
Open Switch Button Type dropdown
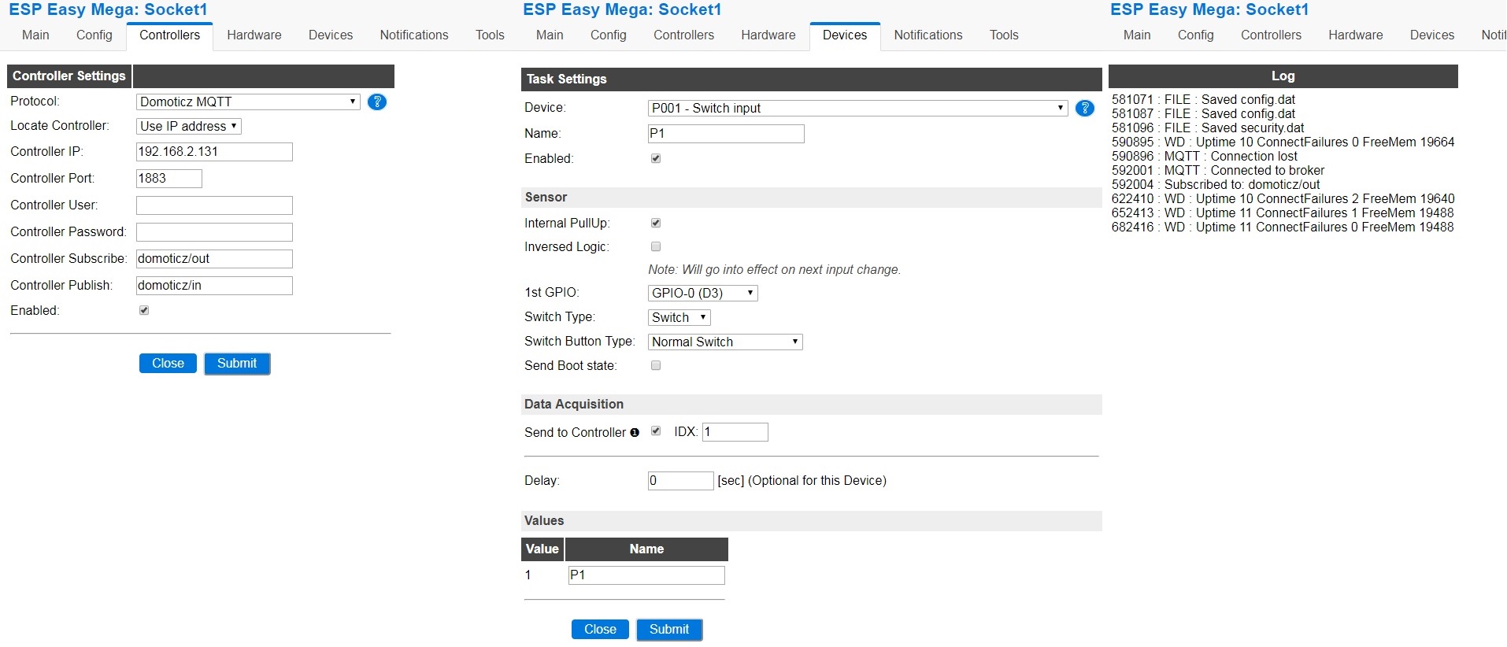(x=725, y=342)
